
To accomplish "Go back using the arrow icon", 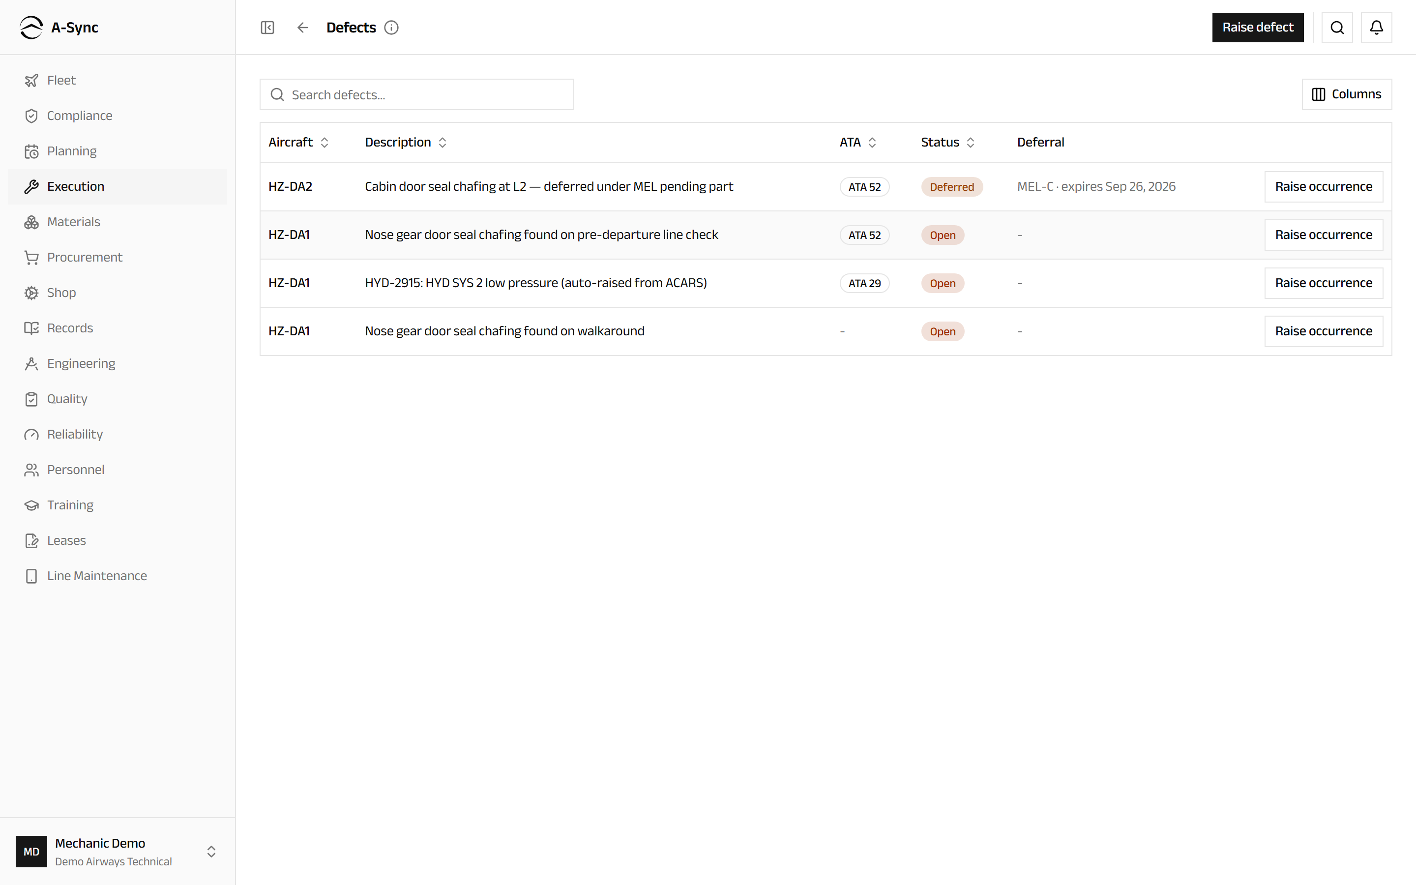I will coord(302,28).
